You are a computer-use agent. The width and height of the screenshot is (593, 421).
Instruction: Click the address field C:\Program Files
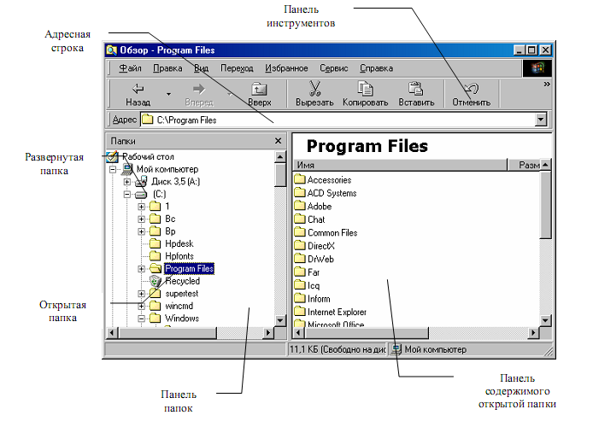(x=338, y=120)
